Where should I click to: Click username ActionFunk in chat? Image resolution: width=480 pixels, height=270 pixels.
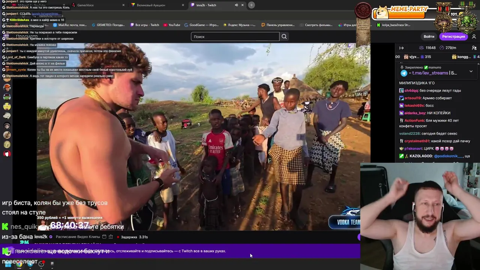[415, 120]
